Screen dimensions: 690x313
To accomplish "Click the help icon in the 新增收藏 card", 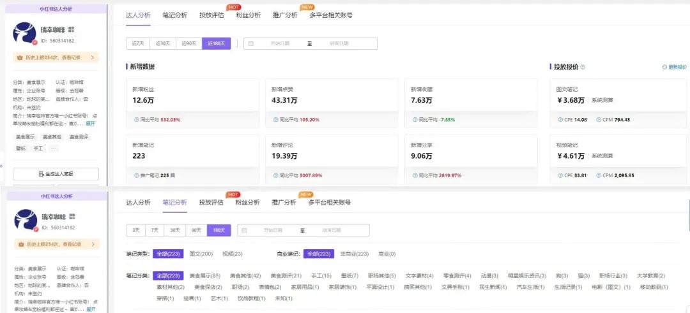I will point(415,120).
